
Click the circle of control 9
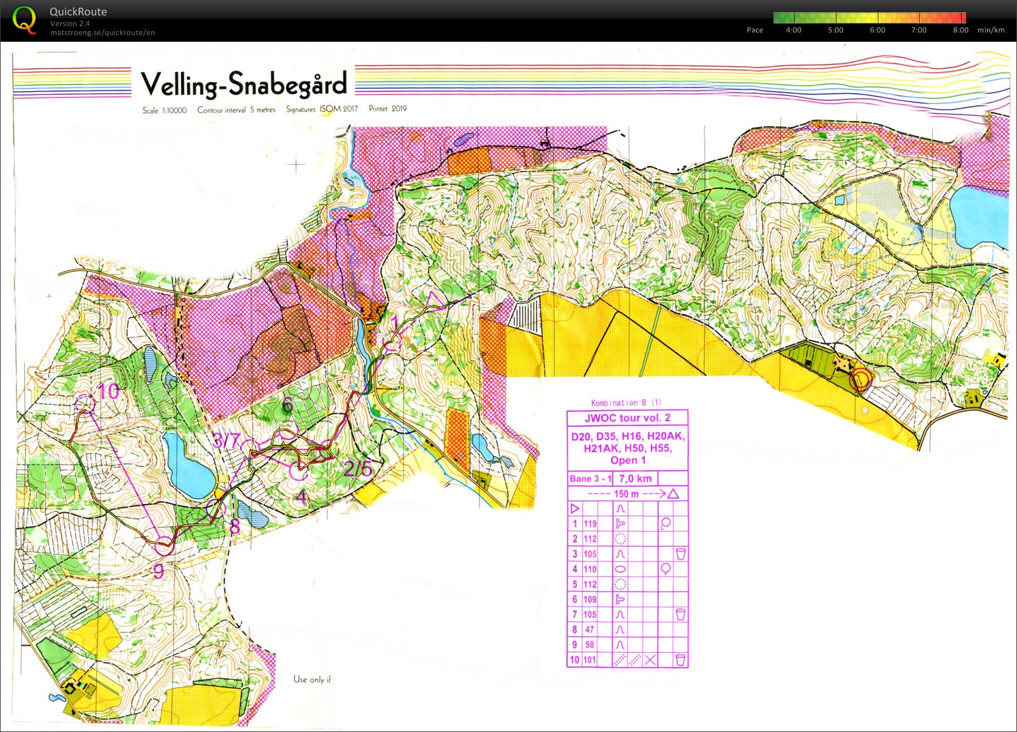click(x=165, y=545)
